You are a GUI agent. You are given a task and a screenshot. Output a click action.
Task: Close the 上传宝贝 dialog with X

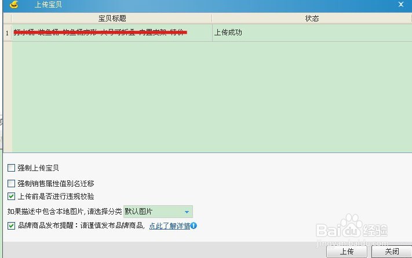(401, 5)
